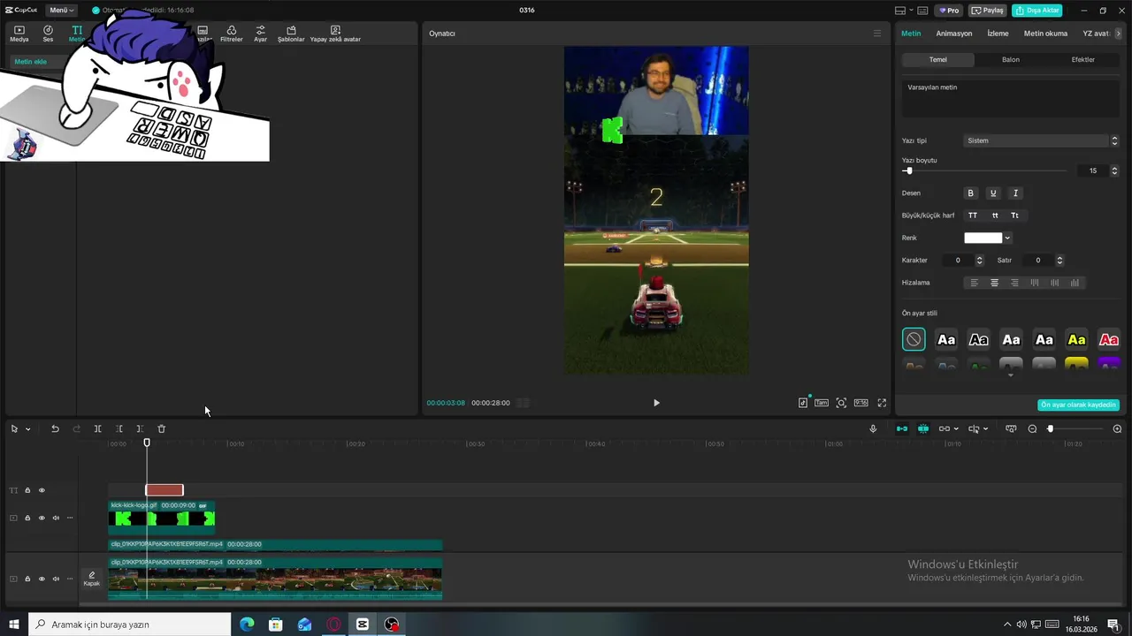The image size is (1132, 636).
Task: Hide the kick-kick-logo.gif track
Action: tap(42, 518)
